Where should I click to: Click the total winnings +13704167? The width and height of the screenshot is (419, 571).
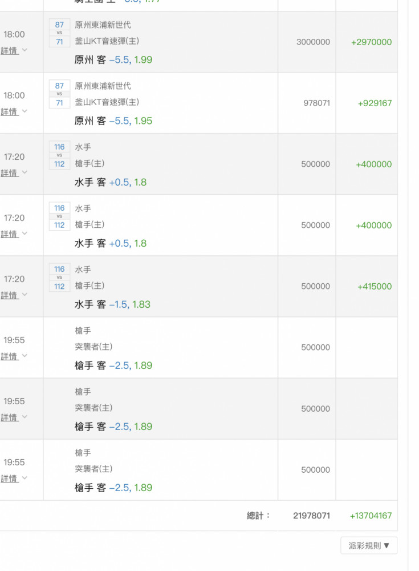pyautogui.click(x=371, y=516)
